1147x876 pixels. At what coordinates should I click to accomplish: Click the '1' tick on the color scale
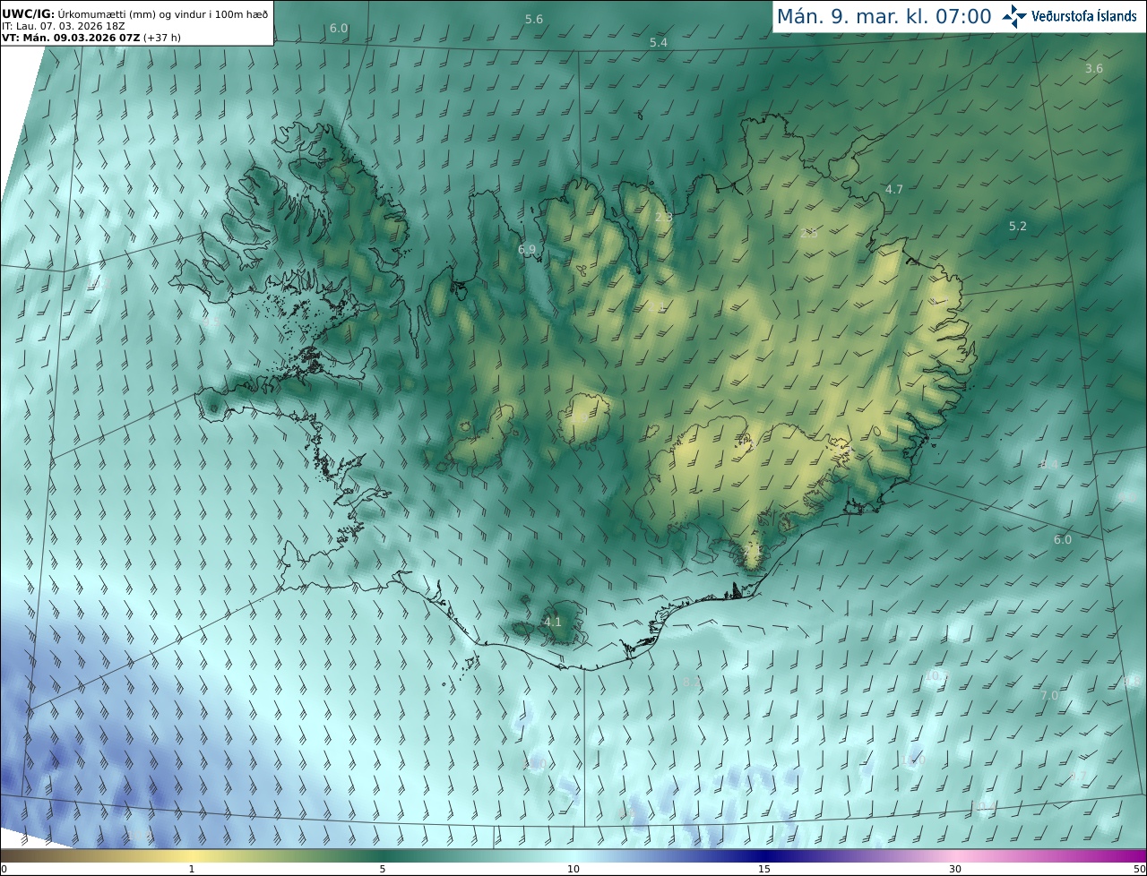(x=192, y=869)
